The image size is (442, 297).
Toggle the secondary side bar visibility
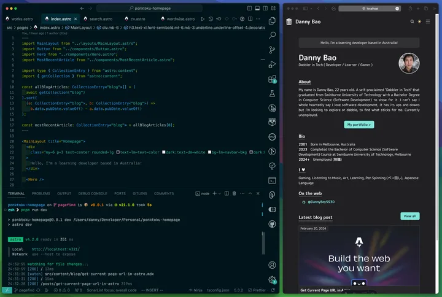pos(265,8)
